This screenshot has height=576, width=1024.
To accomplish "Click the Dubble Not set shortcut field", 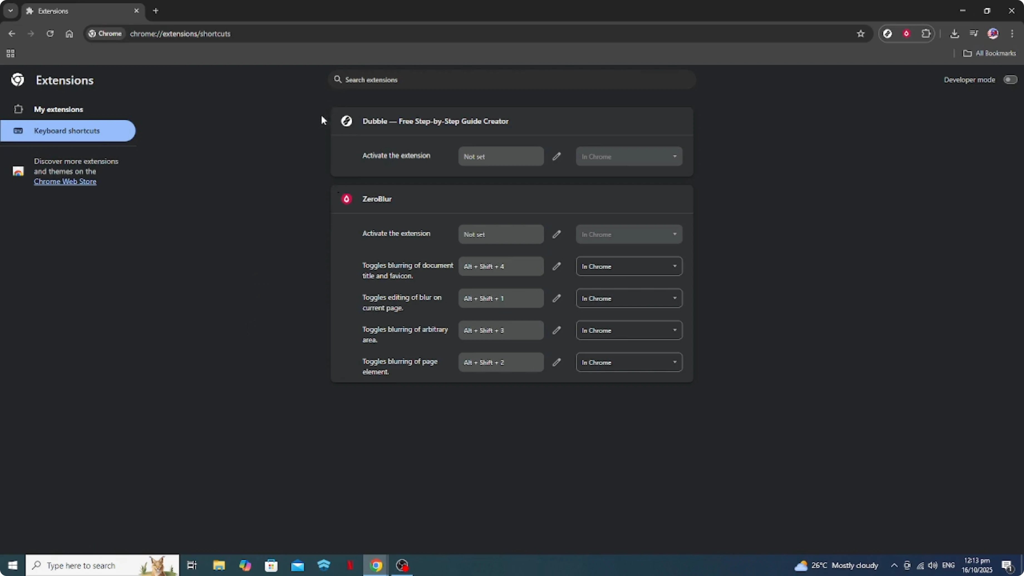I will click(x=501, y=156).
